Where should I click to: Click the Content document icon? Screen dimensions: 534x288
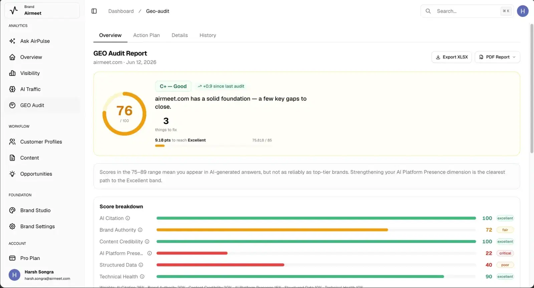click(12, 158)
